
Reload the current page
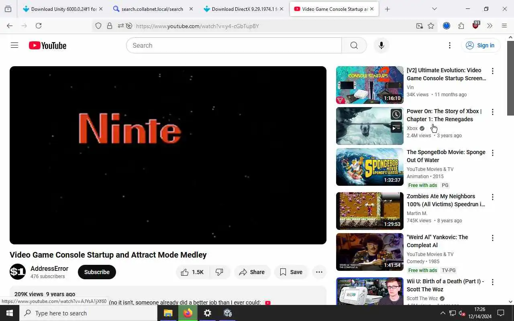(x=39, y=26)
